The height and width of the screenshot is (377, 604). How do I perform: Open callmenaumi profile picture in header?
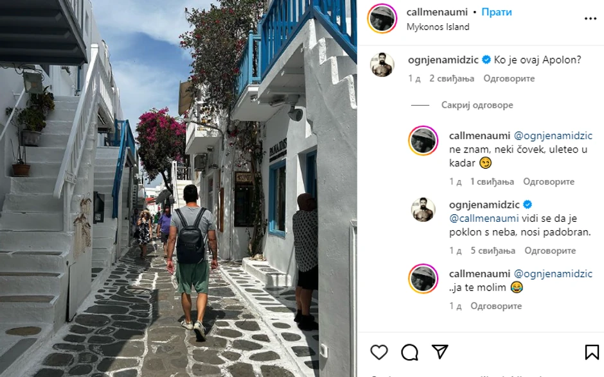[382, 19]
